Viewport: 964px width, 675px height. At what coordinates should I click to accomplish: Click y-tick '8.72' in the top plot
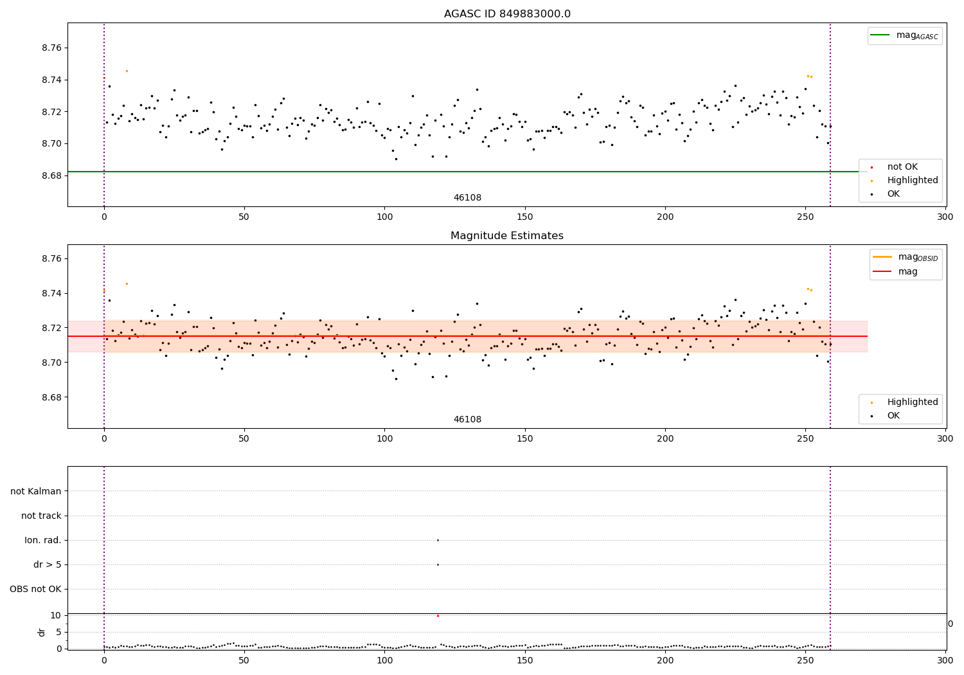pos(51,112)
